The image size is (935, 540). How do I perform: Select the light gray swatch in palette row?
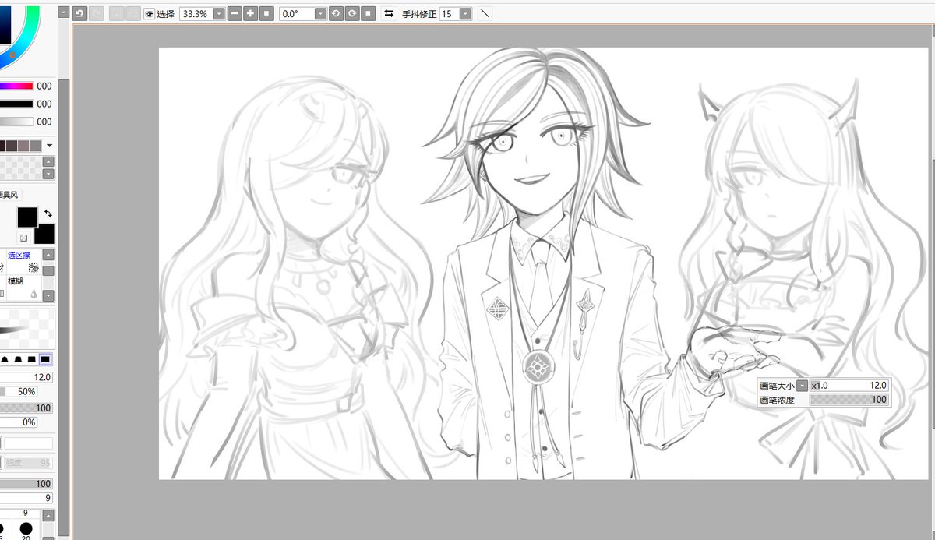pyautogui.click(x=34, y=146)
